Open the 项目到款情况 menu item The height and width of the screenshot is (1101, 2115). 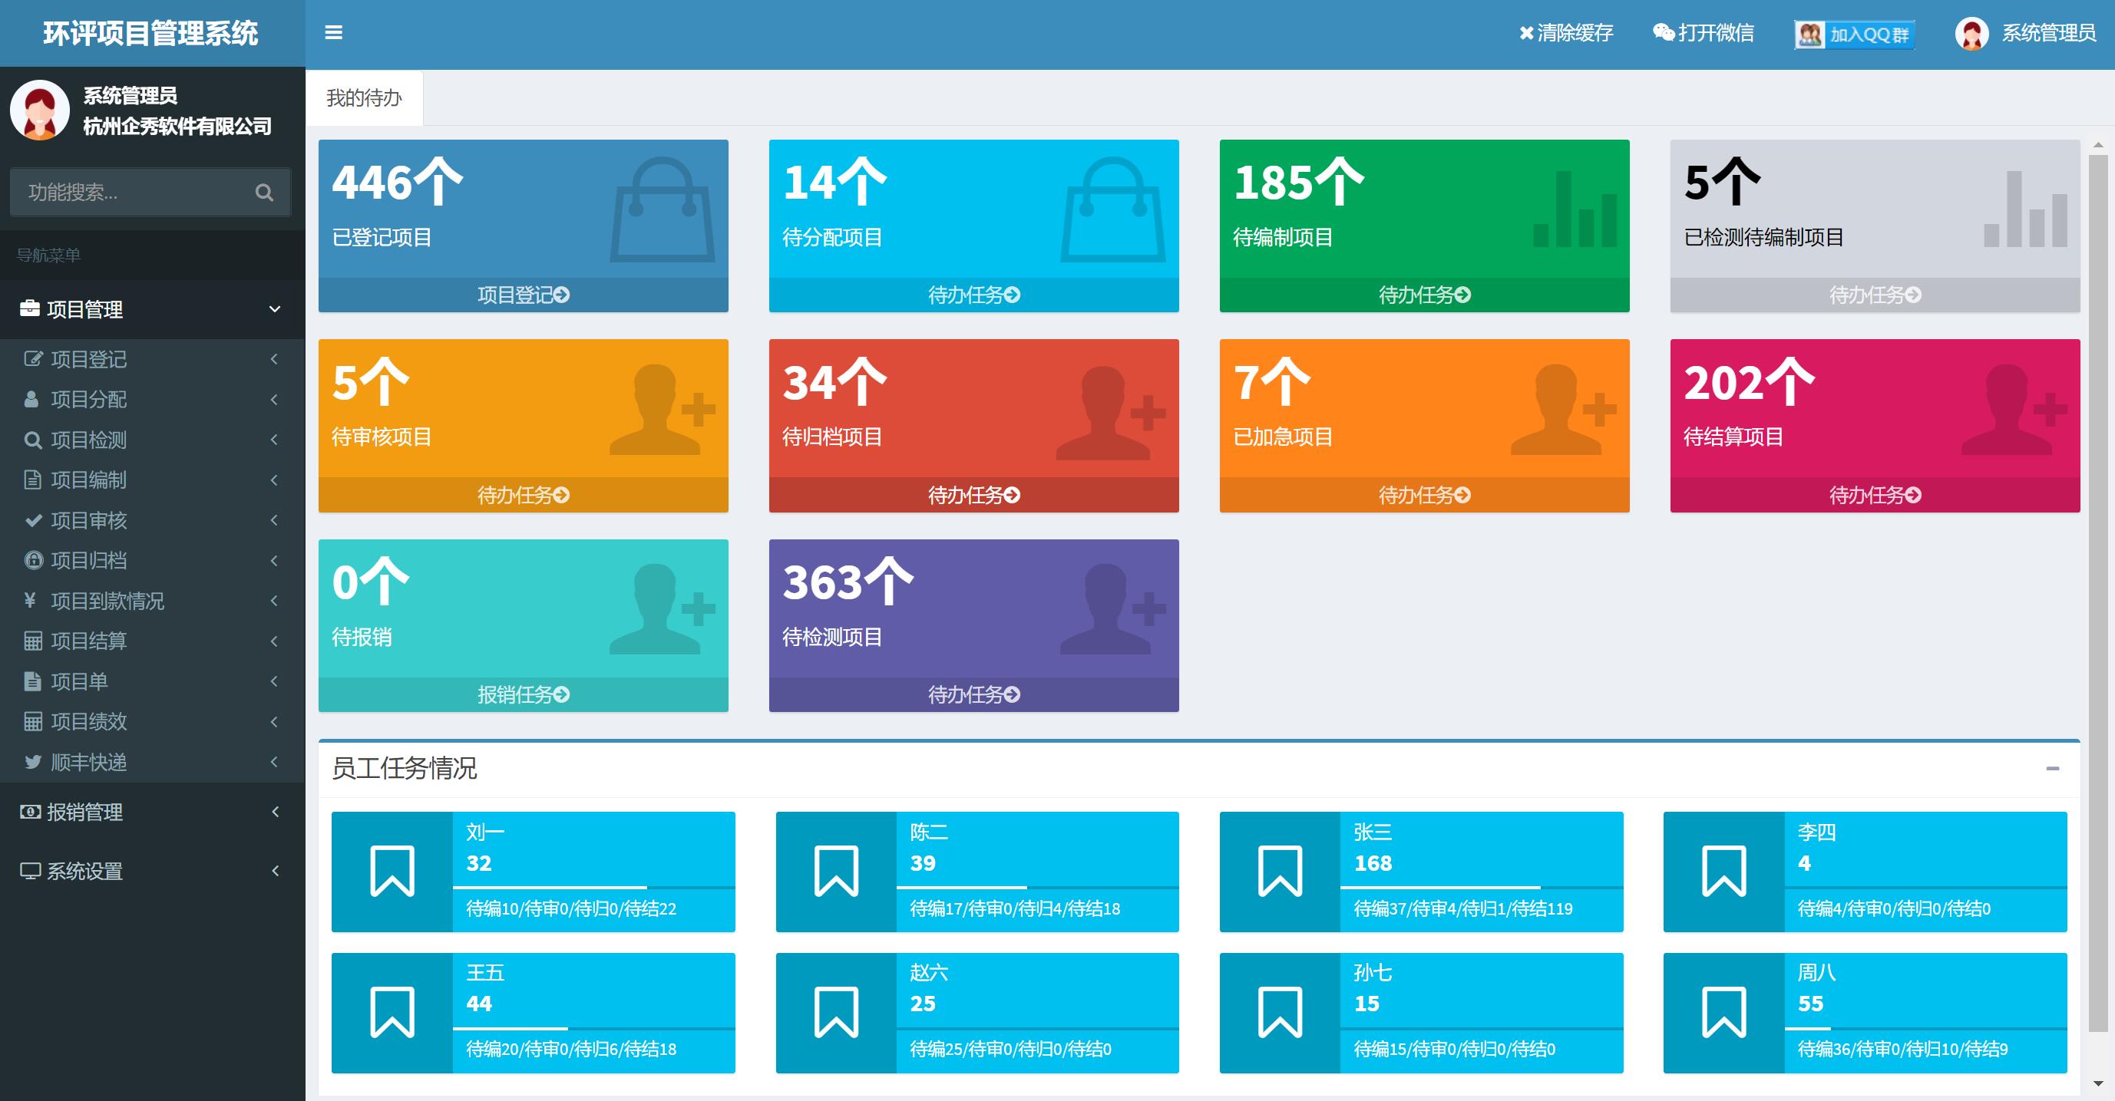click(153, 601)
